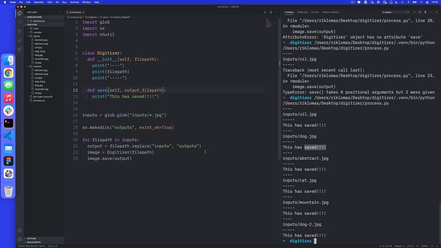Collapse the inputs folder in Explorer
Image resolution: width=441 pixels, height=248 pixels.
37,36
